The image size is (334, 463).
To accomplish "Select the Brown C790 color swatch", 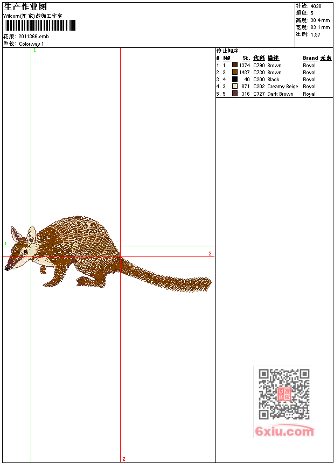I will pos(235,65).
